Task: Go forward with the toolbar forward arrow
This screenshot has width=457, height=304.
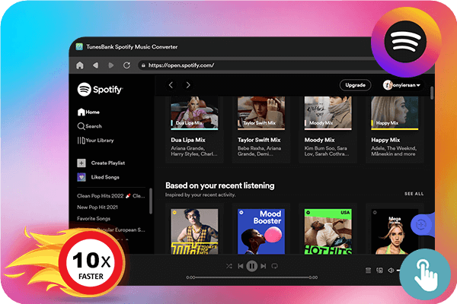Action: coord(111,65)
